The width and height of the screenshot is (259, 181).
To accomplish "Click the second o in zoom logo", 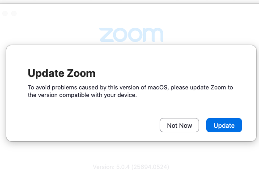I will pyautogui.click(x=135, y=35).
